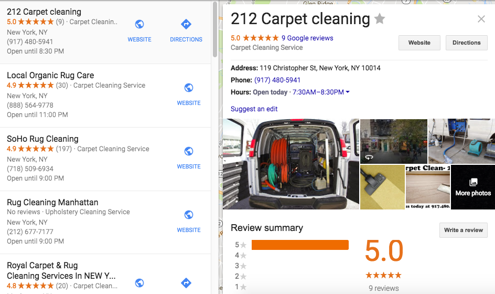Click '9 reviews' under big 5.0 score

383,288
